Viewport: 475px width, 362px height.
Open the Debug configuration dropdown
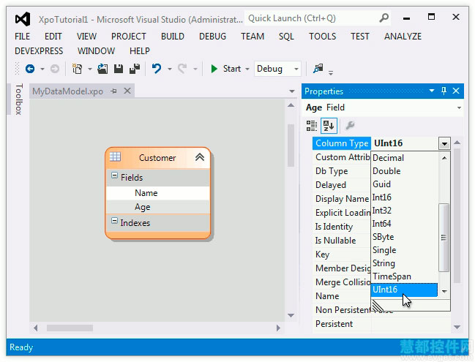(296, 69)
